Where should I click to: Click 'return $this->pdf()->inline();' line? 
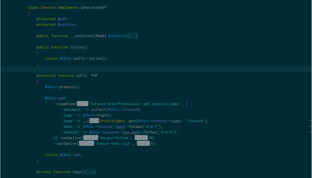(x=76, y=58)
